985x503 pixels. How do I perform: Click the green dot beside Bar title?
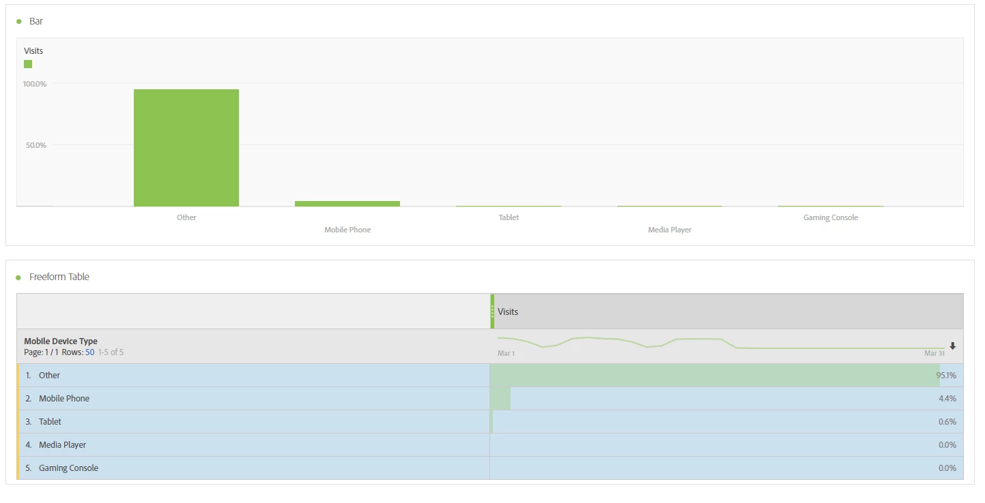[19, 22]
